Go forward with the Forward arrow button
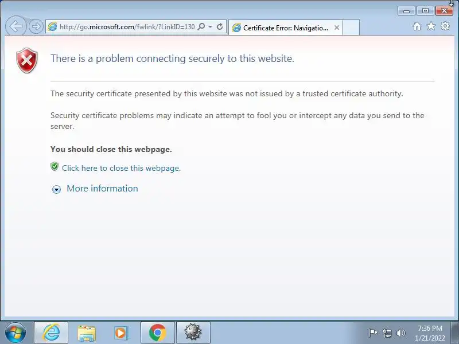This screenshot has height=344, width=459. coord(36,26)
